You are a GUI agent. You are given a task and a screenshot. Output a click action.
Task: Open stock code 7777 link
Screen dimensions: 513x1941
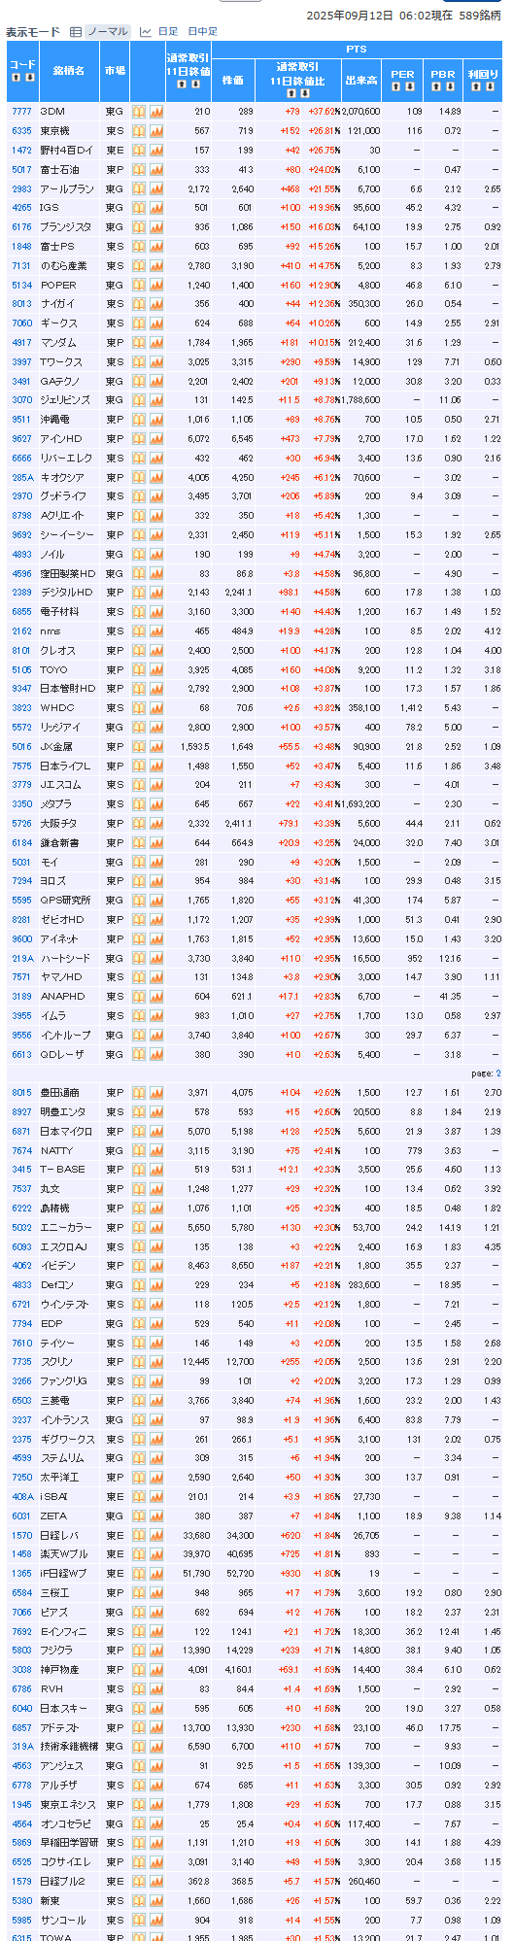(x=21, y=112)
